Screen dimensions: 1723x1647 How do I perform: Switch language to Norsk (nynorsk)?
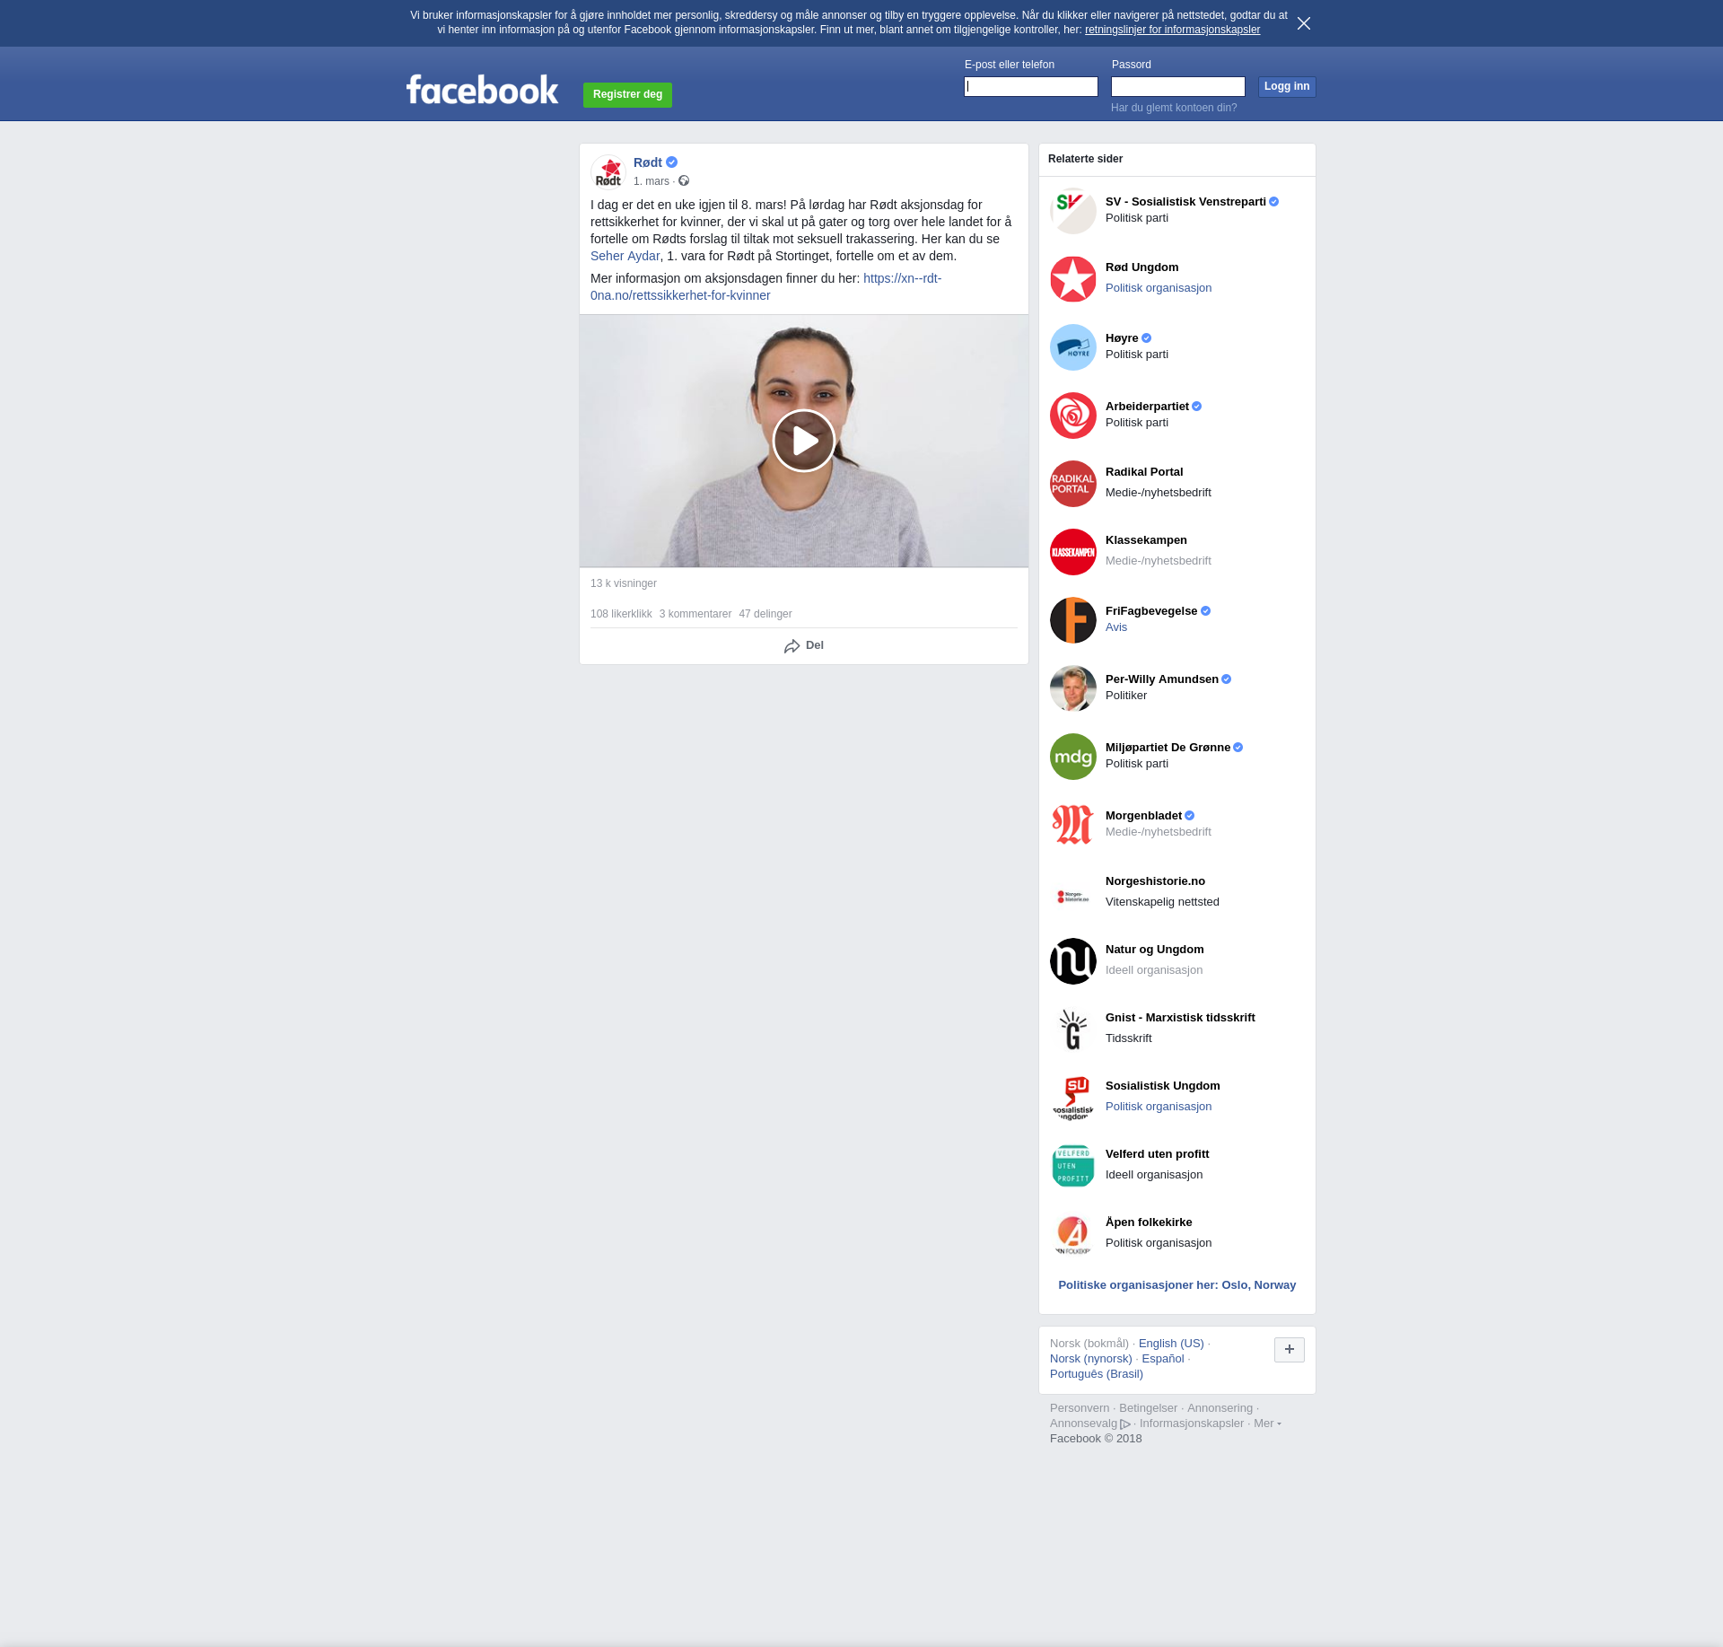pyautogui.click(x=1091, y=1359)
